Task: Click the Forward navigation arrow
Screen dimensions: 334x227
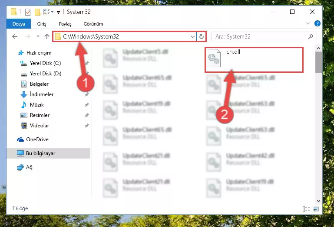Action: (27, 36)
